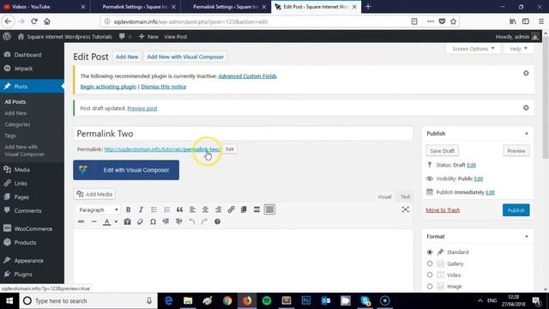Open WooCommerce in the sidebar
549x309 pixels.
(32, 229)
